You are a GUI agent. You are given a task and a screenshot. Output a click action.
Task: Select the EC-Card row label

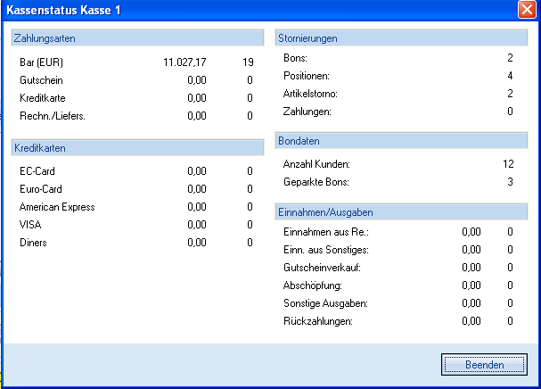coord(38,170)
